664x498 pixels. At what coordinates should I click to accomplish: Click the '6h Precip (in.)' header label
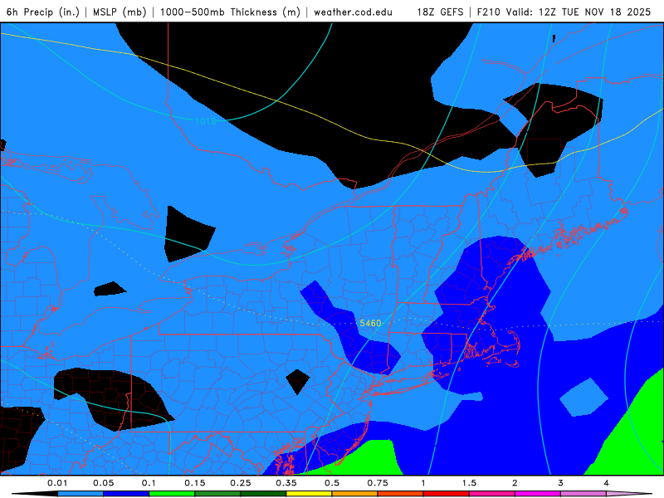pos(43,12)
